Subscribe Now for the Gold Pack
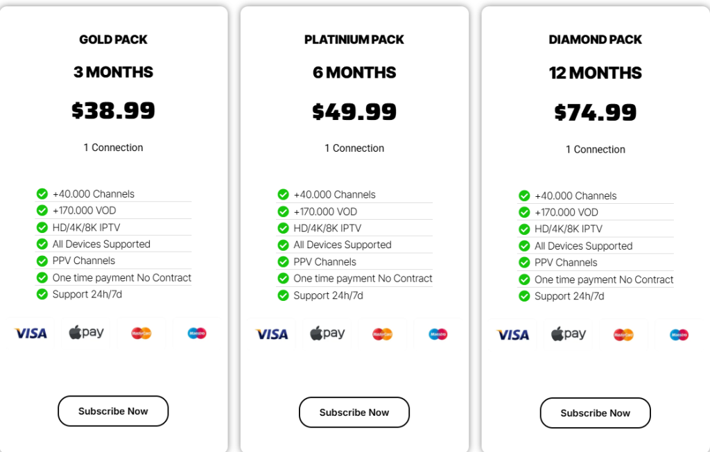Viewport: 710px width, 452px height. [x=113, y=410]
